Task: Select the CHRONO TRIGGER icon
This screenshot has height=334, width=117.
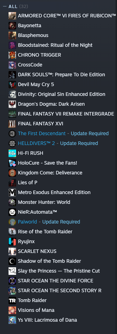Action: [x=12, y=55]
